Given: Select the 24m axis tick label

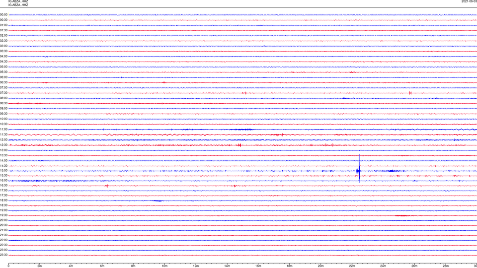Looking at the screenshot, I should point(383,266).
